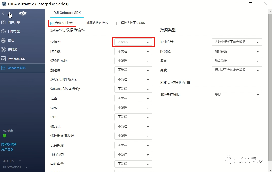Uncheck the 启动 API 控制 checkbox
Viewport: 272px width, 172px height.
(52, 23)
